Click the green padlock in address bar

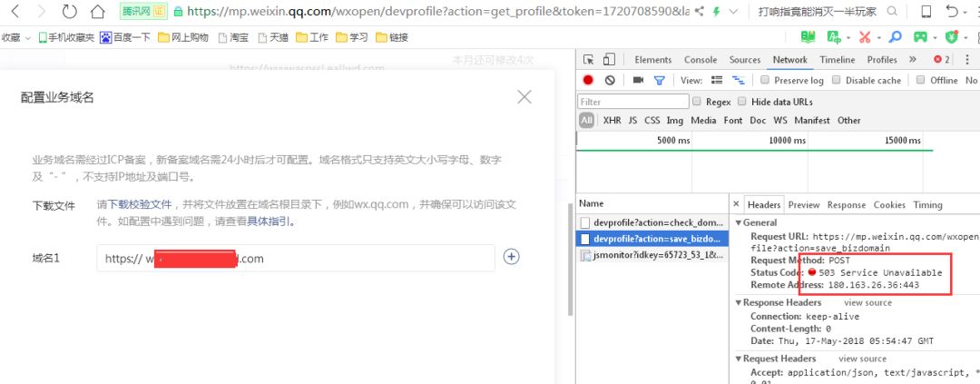178,11
